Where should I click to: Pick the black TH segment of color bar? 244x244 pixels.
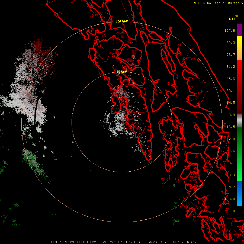tap(239, 211)
